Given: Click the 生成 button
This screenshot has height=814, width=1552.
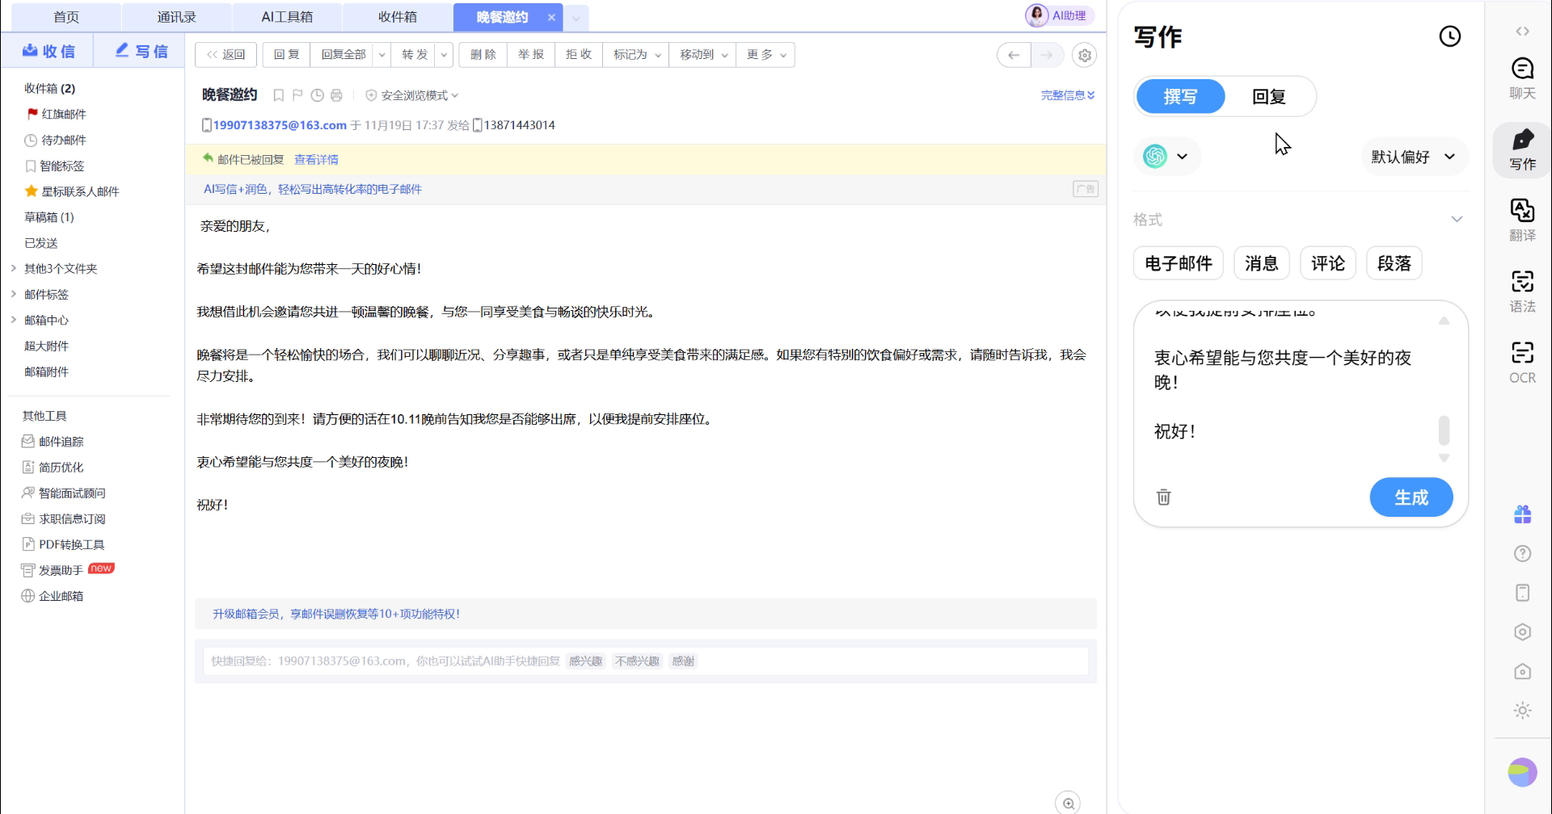Looking at the screenshot, I should (1411, 497).
